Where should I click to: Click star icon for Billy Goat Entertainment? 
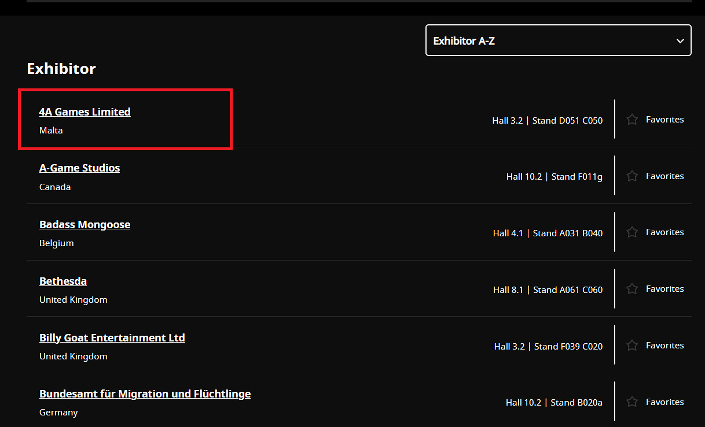(x=632, y=346)
